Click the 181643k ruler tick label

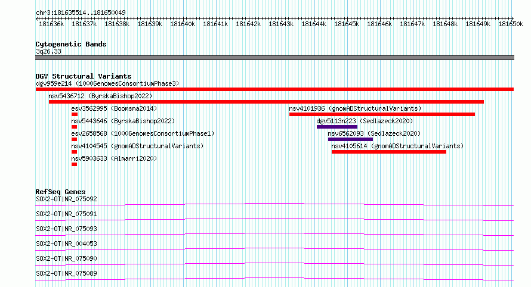pos(282,24)
